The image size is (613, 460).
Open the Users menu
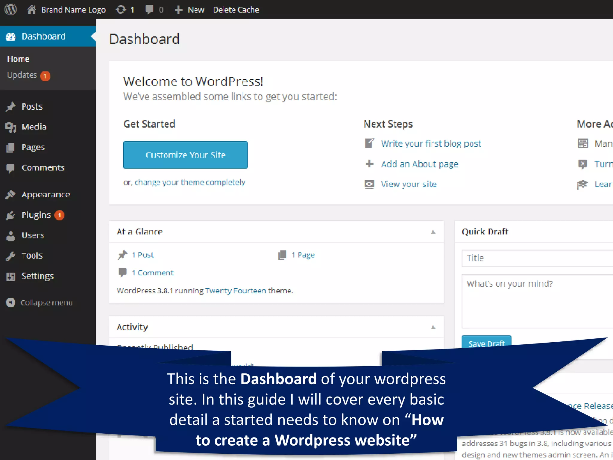33,235
